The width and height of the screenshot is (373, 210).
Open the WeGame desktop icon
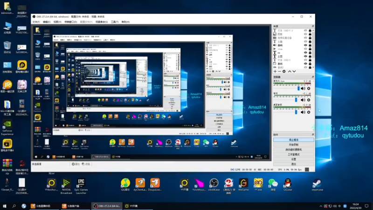tap(243, 185)
